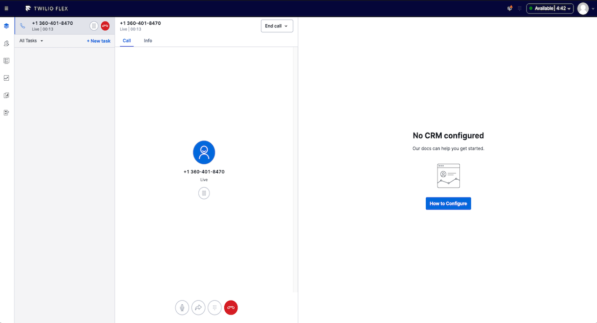Image resolution: width=597 pixels, height=323 pixels.
Task: Put the caller on hold
Action: (x=204, y=193)
